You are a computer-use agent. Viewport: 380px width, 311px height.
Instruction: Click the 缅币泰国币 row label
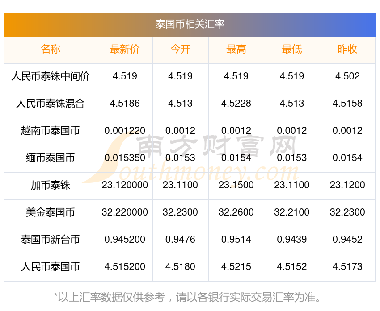(x=51, y=158)
